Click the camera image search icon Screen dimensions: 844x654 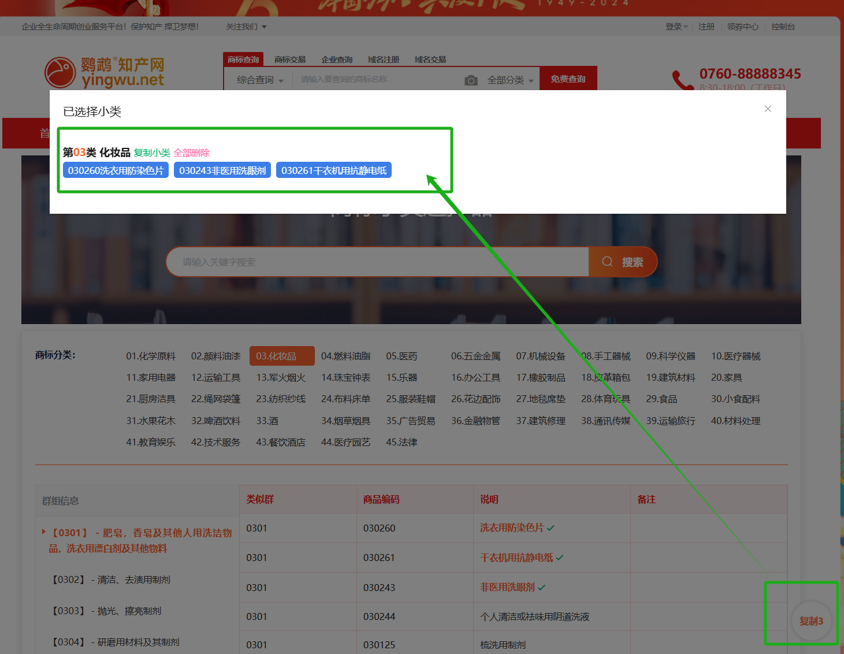(471, 80)
